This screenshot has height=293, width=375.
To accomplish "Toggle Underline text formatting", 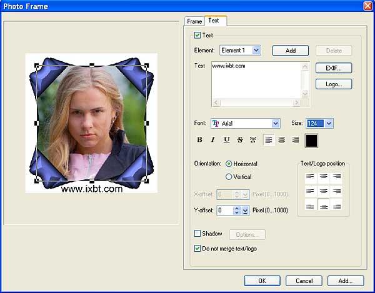I will [x=226, y=140].
